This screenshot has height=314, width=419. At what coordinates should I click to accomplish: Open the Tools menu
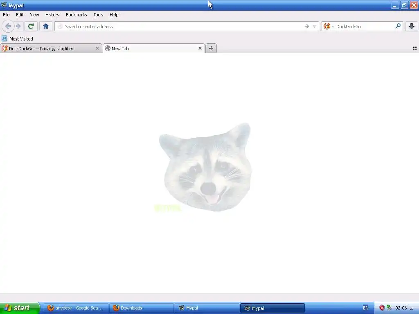(98, 15)
